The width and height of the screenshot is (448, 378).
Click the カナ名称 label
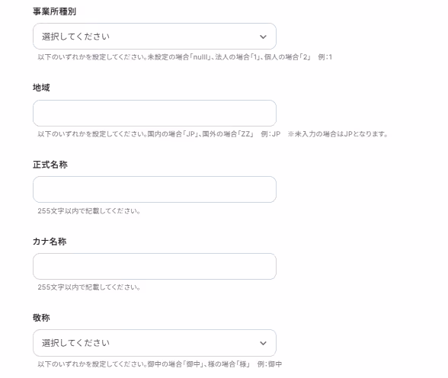point(50,242)
